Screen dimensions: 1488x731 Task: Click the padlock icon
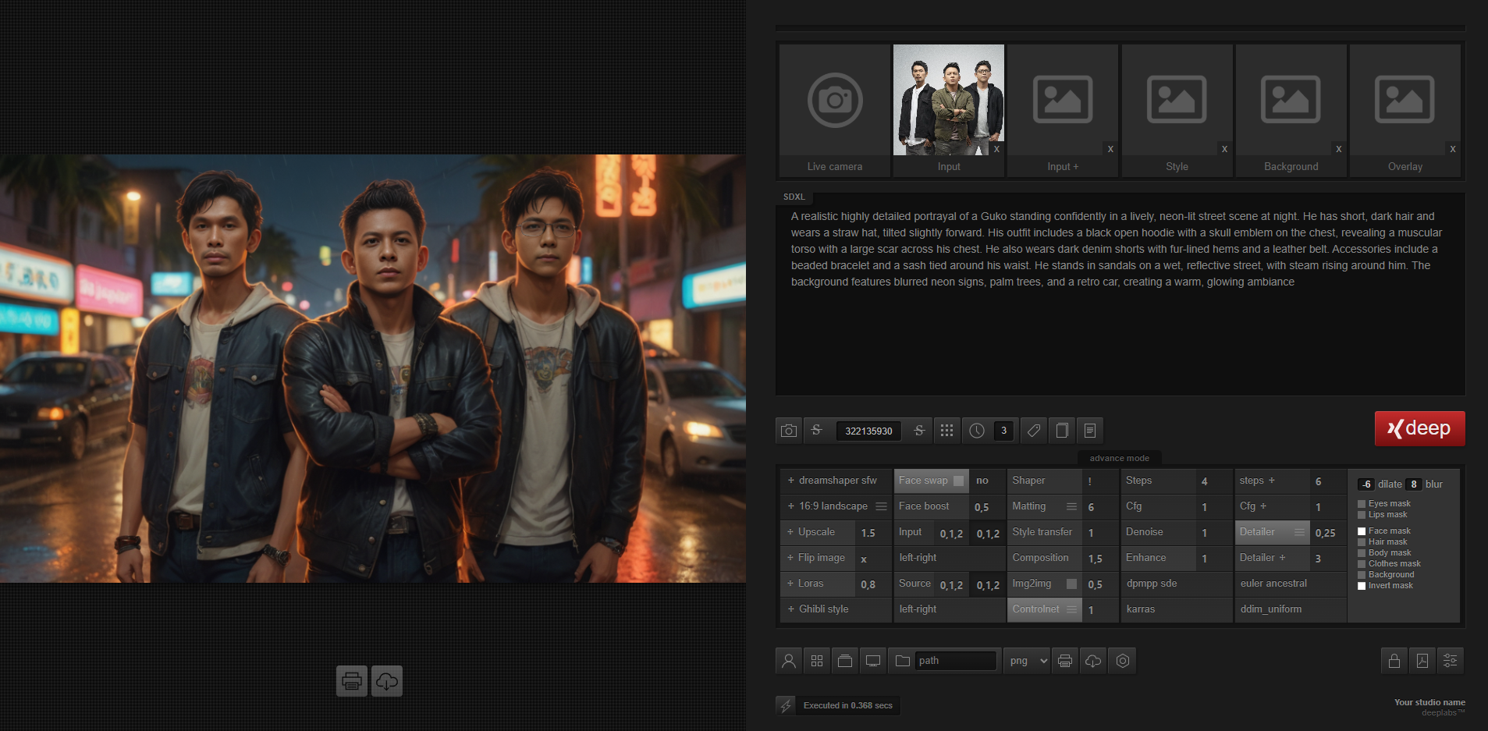tap(1394, 661)
